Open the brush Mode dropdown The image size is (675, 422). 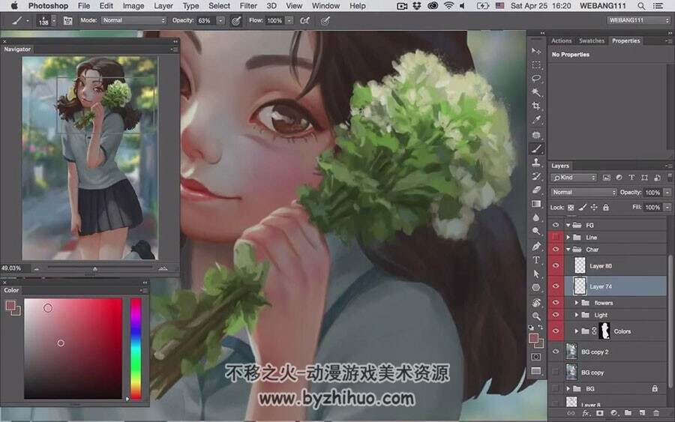[x=133, y=20]
